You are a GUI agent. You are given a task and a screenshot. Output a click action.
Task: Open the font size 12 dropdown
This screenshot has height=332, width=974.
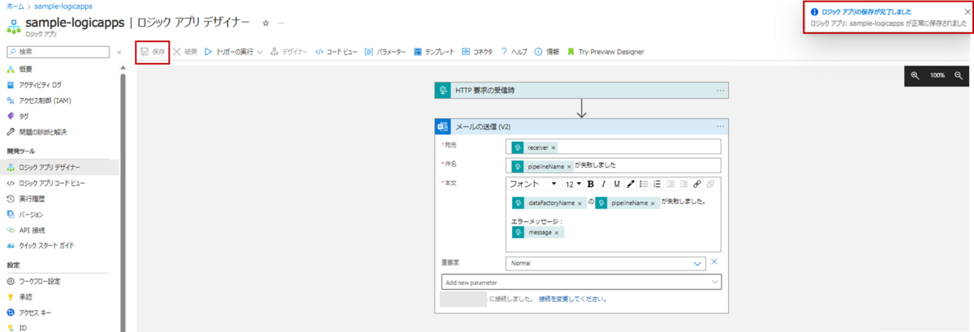(572, 184)
